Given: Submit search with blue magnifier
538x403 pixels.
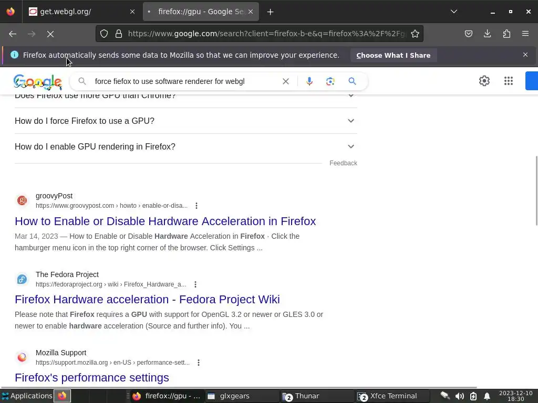Looking at the screenshot, I should pyautogui.click(x=352, y=81).
